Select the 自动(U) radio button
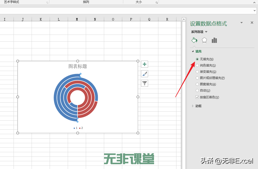 pos(197,91)
